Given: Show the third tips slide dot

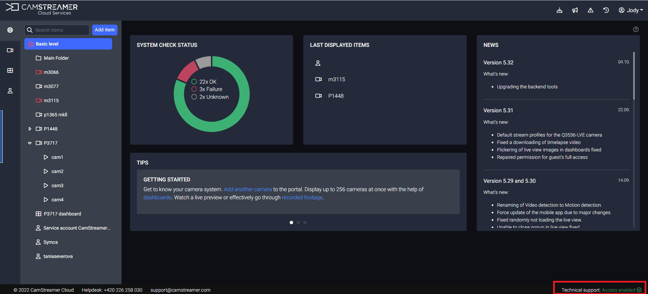Looking at the screenshot, I should (x=305, y=223).
